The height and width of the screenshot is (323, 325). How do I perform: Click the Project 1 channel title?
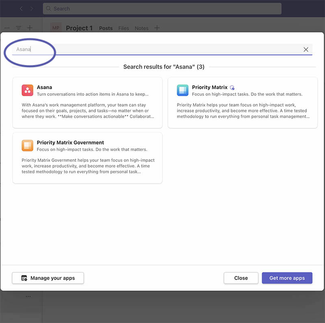[79, 28]
